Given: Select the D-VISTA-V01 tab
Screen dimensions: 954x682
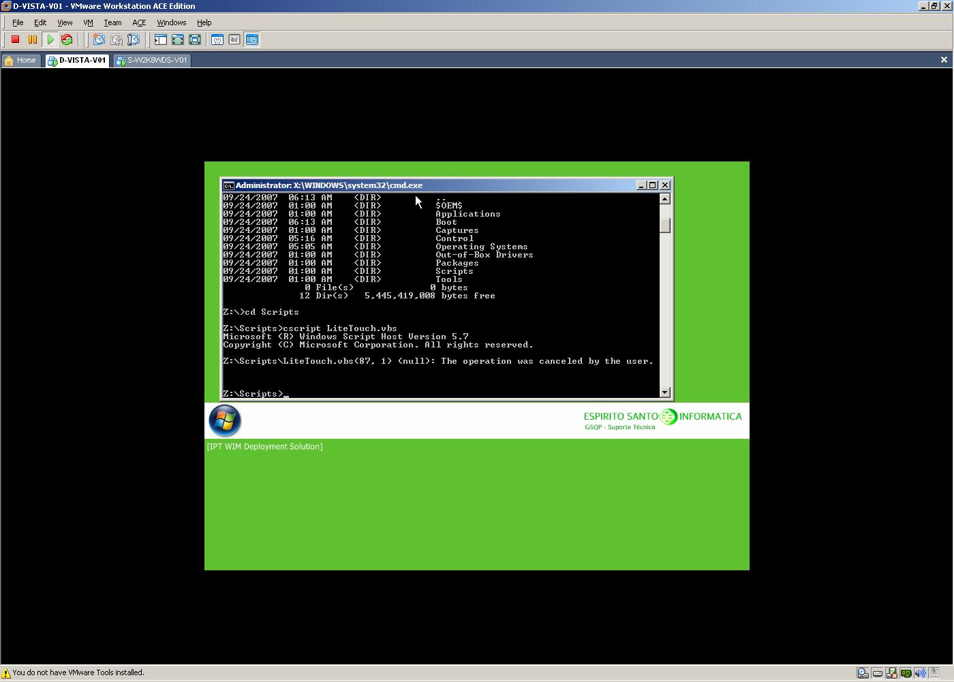Looking at the screenshot, I should click(77, 61).
